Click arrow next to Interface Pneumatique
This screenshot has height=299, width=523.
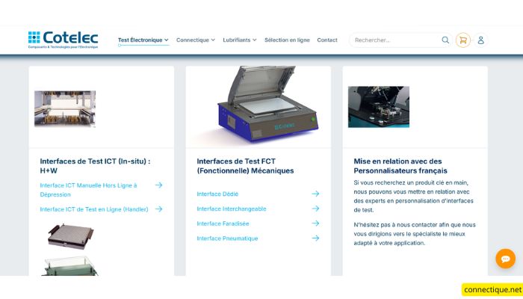[x=315, y=238]
